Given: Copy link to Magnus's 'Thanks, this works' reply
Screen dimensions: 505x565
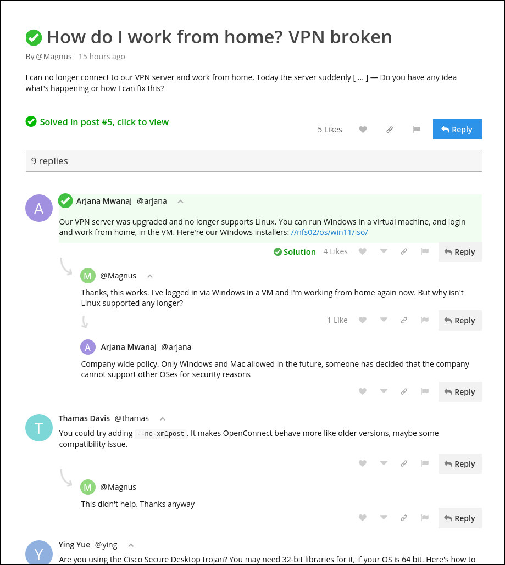Looking at the screenshot, I should tap(404, 320).
